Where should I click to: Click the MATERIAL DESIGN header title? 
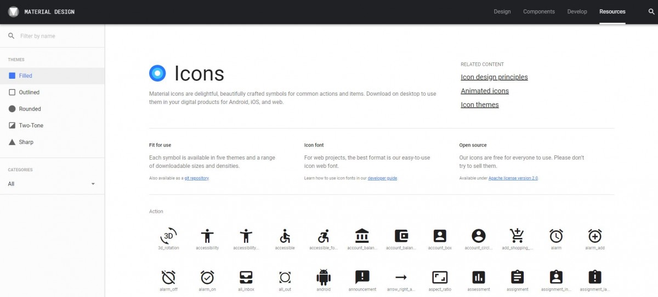(49, 11)
